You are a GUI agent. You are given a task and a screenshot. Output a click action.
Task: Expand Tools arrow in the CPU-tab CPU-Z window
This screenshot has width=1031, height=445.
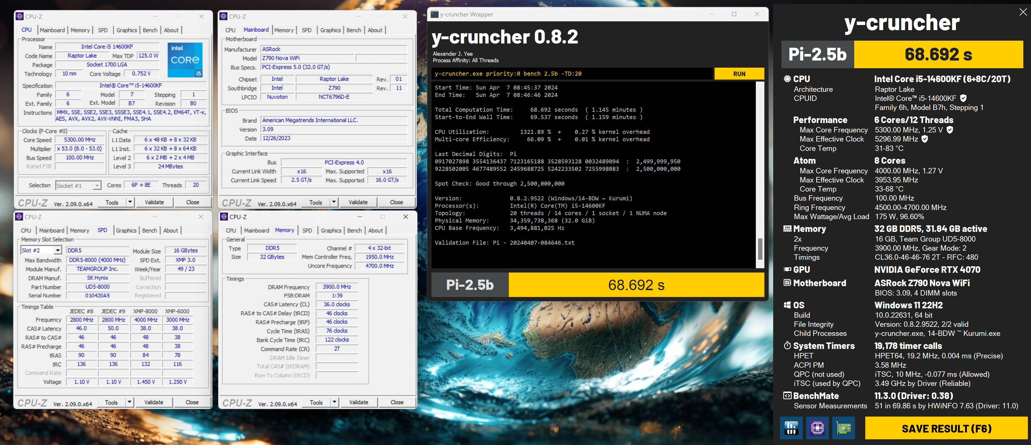coord(130,202)
